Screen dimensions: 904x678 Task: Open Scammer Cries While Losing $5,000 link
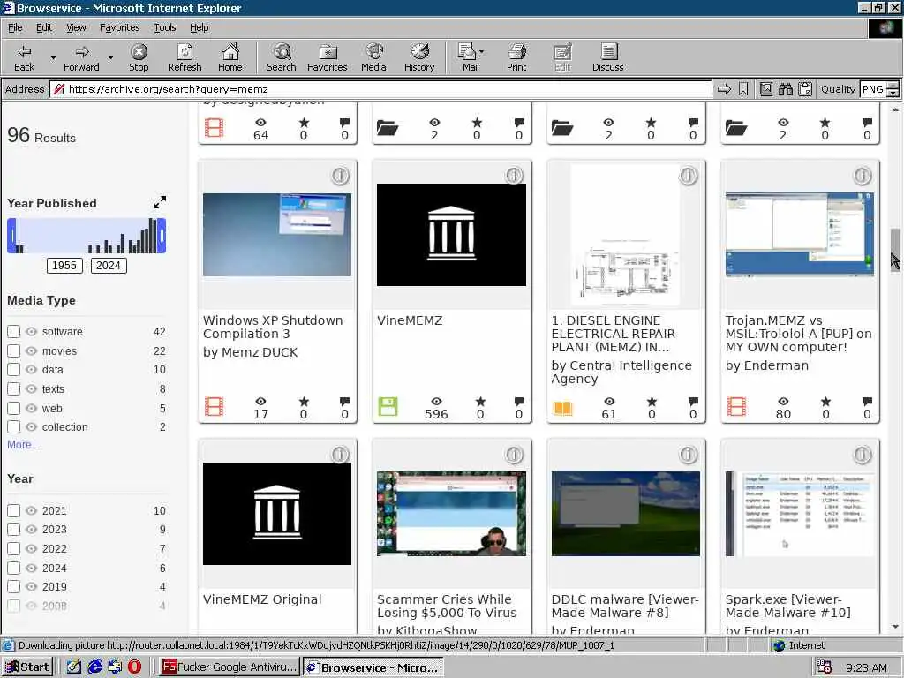coord(447,606)
